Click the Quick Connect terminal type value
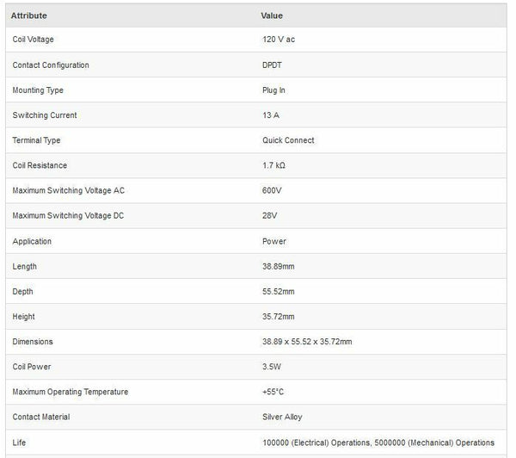The width and height of the screenshot is (516, 458). [288, 140]
